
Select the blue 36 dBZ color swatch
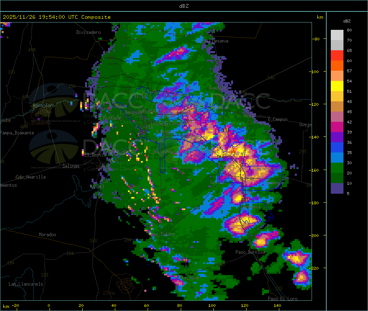(x=337, y=147)
